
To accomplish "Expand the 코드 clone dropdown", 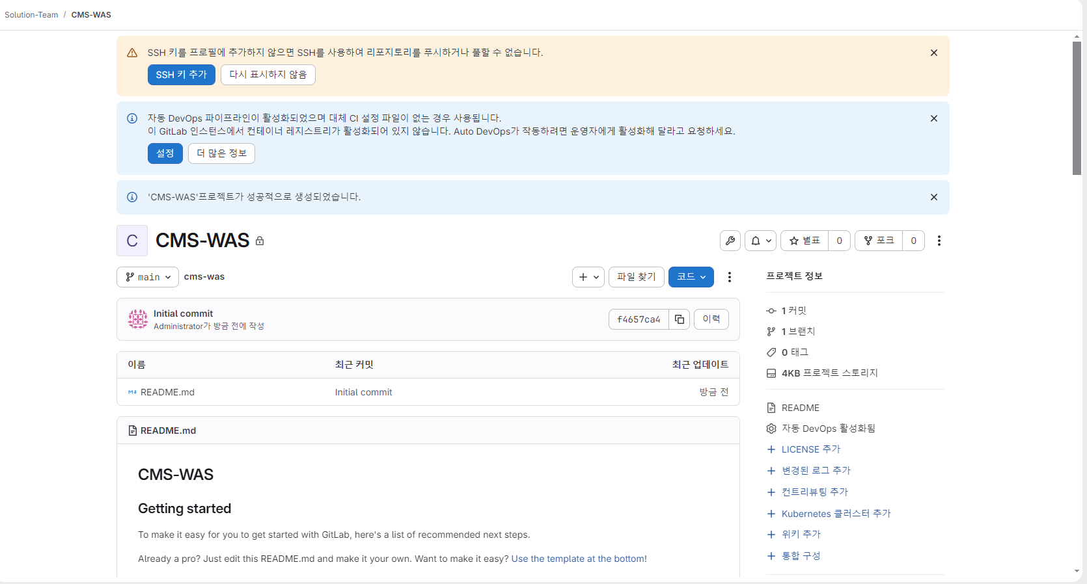I will (691, 277).
